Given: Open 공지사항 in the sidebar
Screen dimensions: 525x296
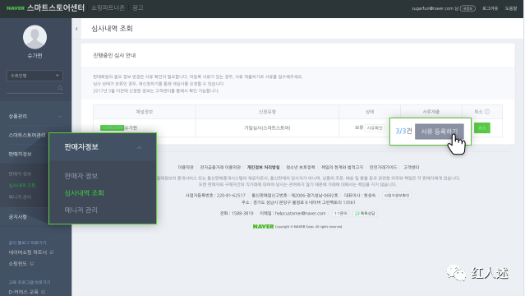Looking at the screenshot, I should [18, 216].
